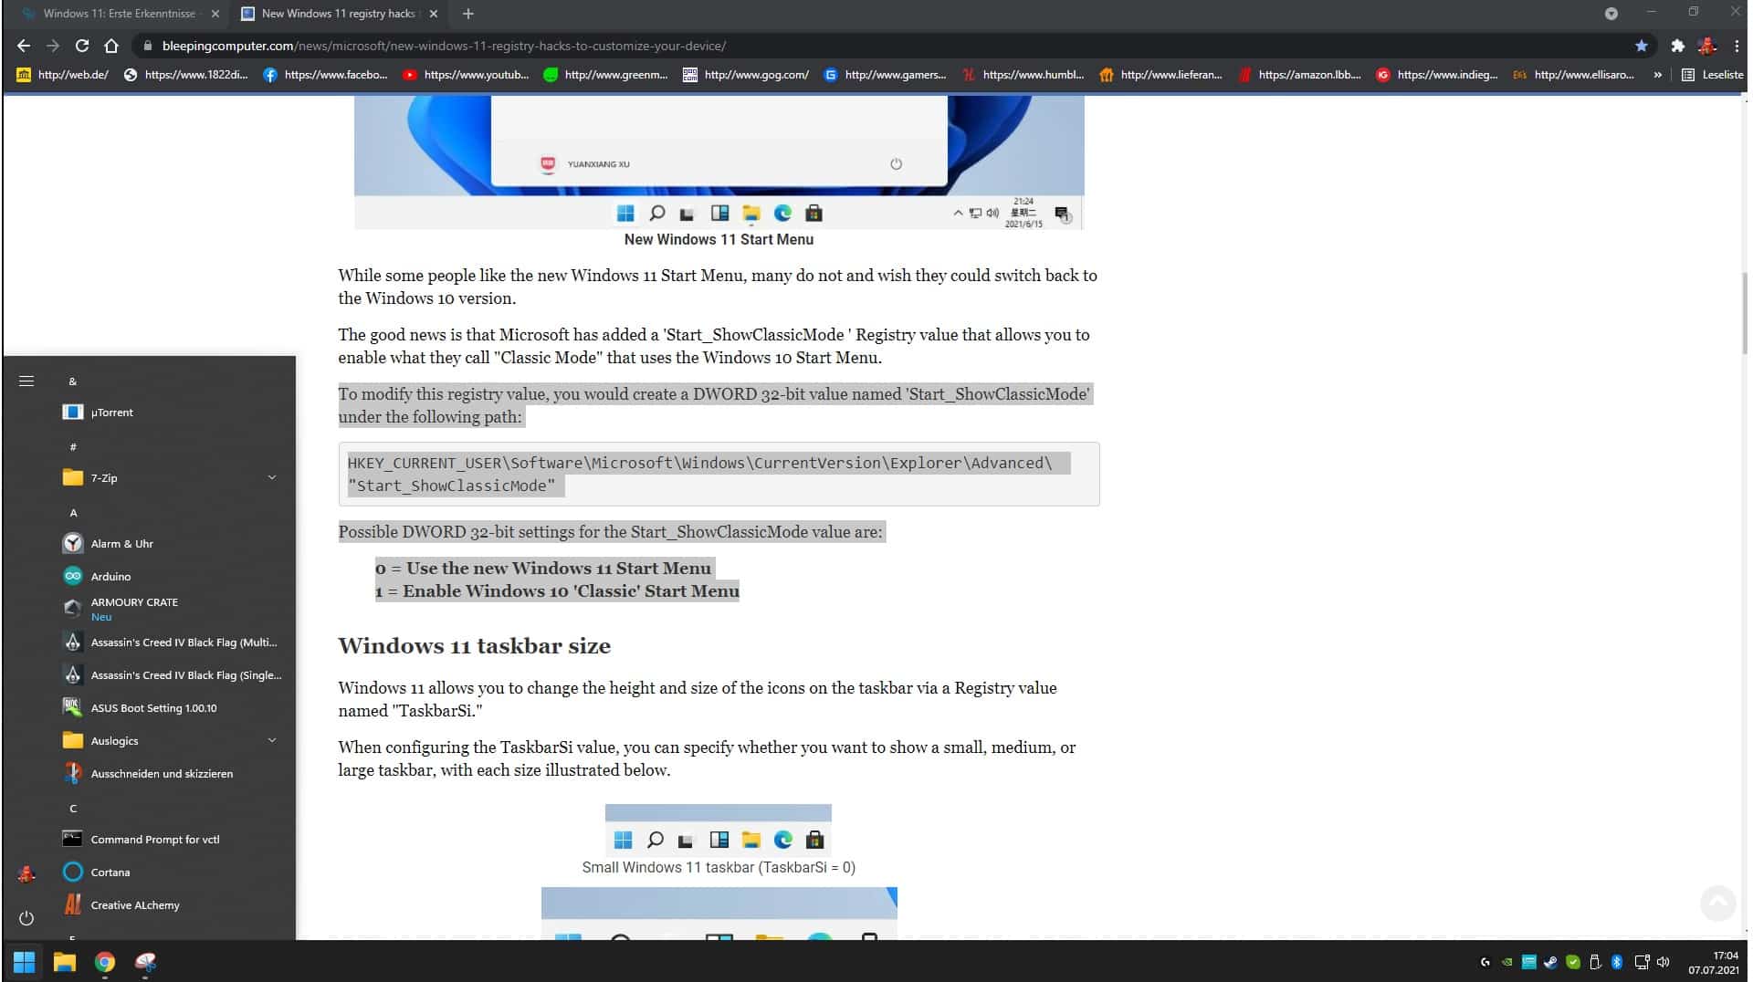Click the bookmark star in address bar

tap(1642, 46)
